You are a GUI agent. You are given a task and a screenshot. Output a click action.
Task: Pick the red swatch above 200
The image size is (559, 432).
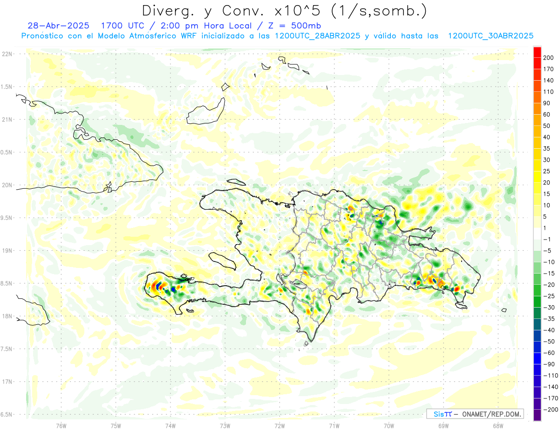point(537,52)
